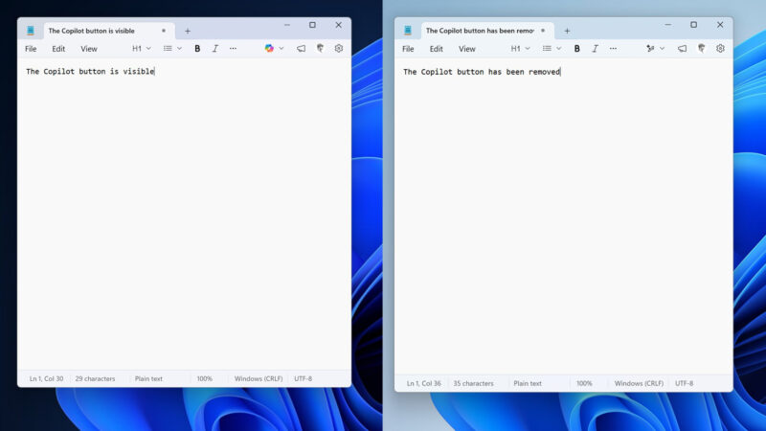Click '100%' zoom in 'is visible' window status bar

pos(205,378)
